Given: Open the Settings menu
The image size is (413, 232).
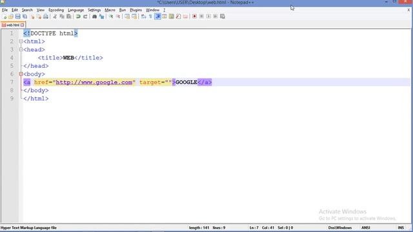Looking at the screenshot, I should pyautogui.click(x=94, y=10).
